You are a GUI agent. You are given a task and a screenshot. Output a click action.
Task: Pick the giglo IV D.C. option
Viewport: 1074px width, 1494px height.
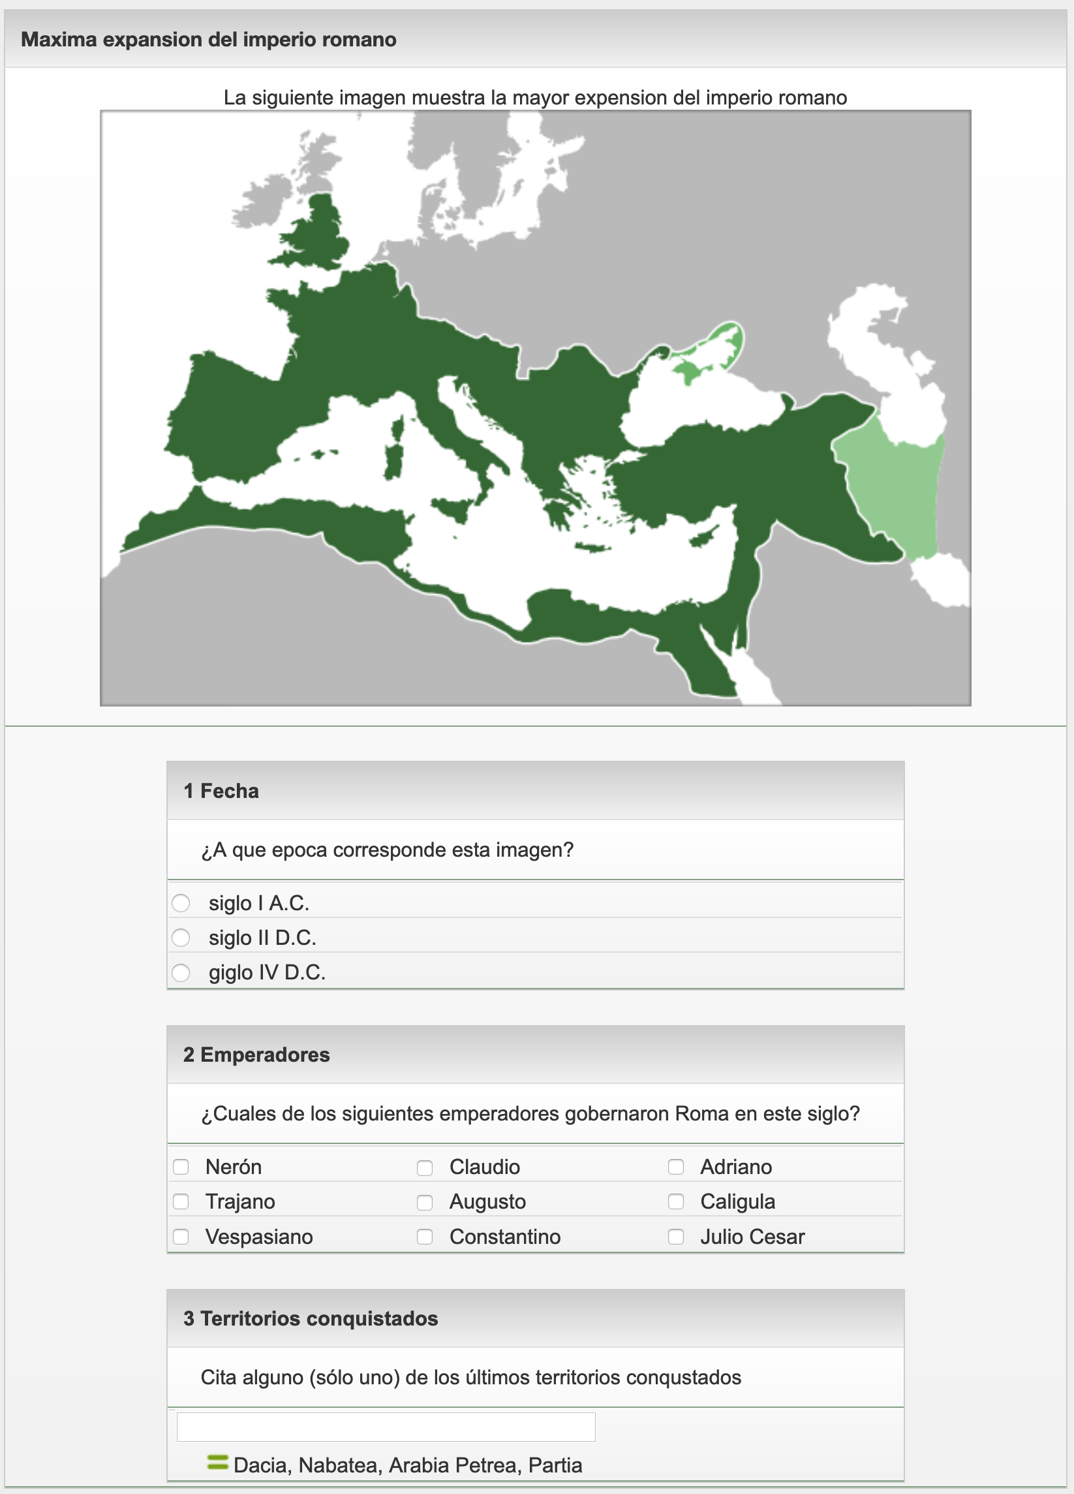pyautogui.click(x=181, y=972)
